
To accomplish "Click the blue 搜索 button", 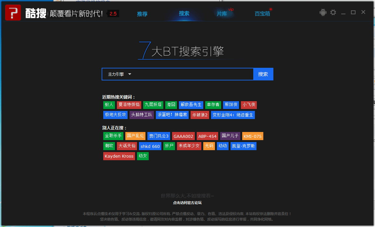I will 263,74.
